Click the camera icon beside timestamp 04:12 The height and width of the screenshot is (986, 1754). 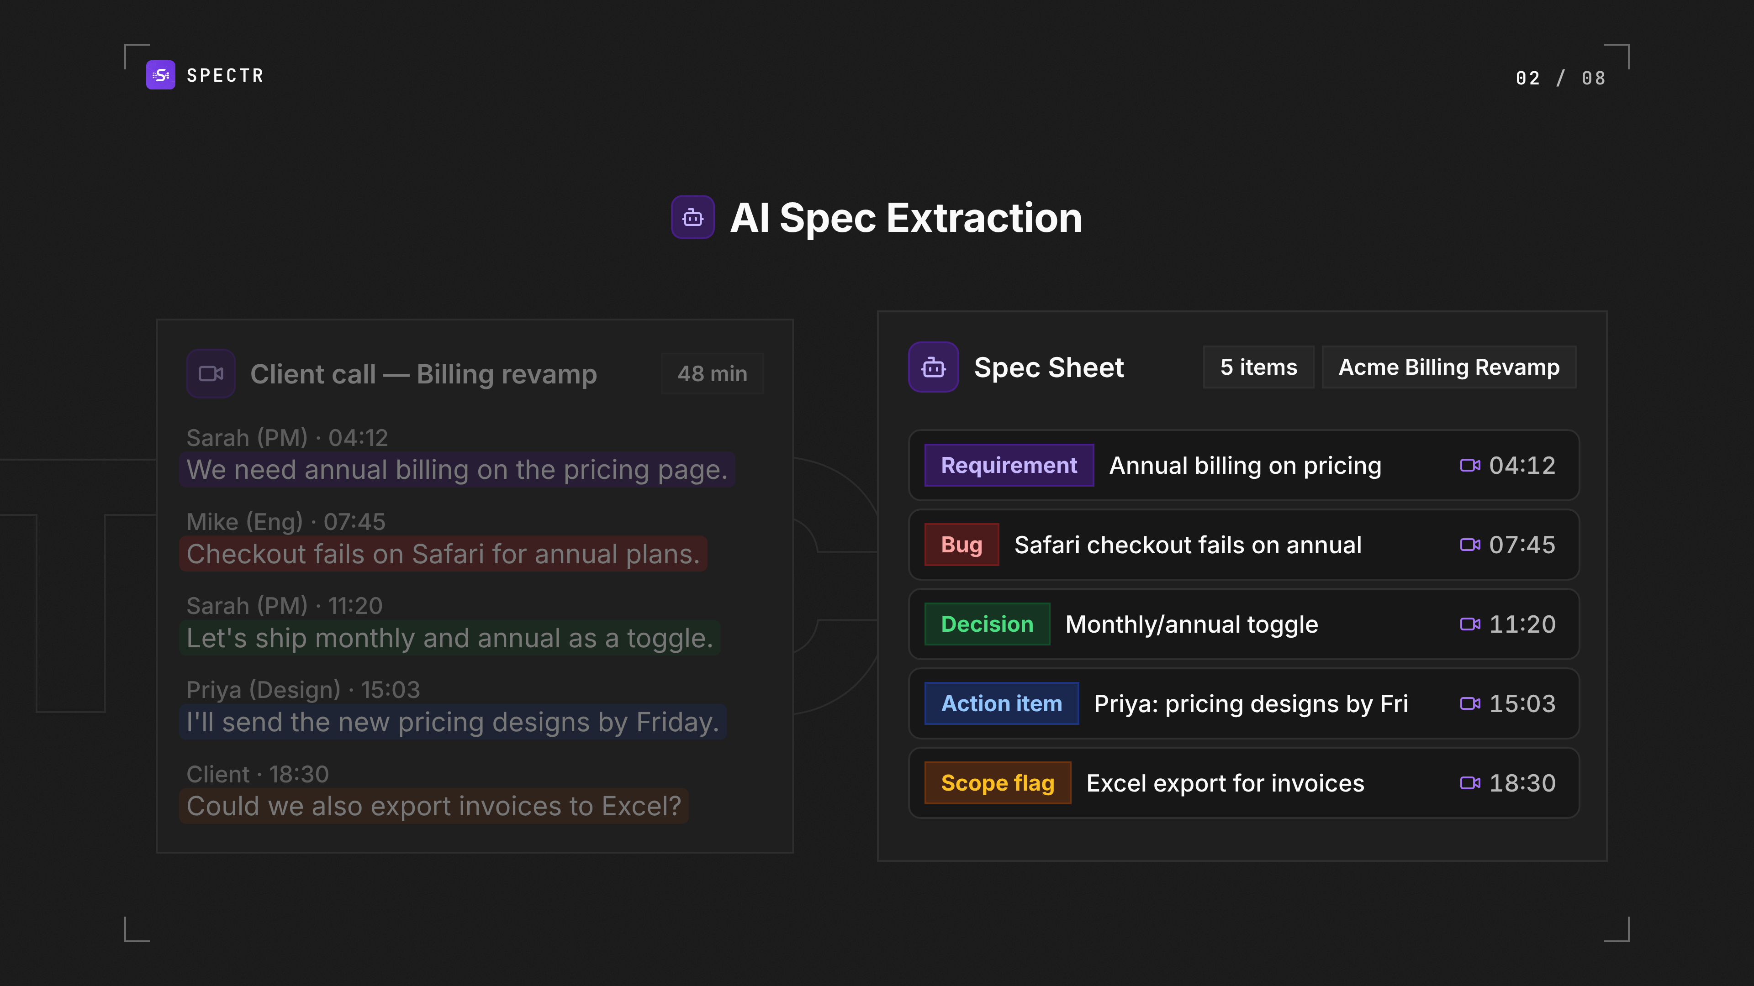[1469, 466]
